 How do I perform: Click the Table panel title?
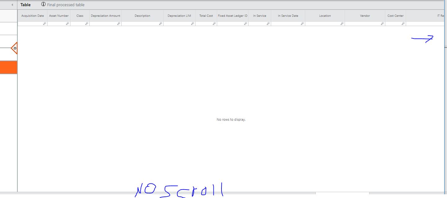[x=25, y=5]
